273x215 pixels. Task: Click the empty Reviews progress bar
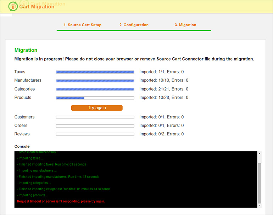[95, 134]
